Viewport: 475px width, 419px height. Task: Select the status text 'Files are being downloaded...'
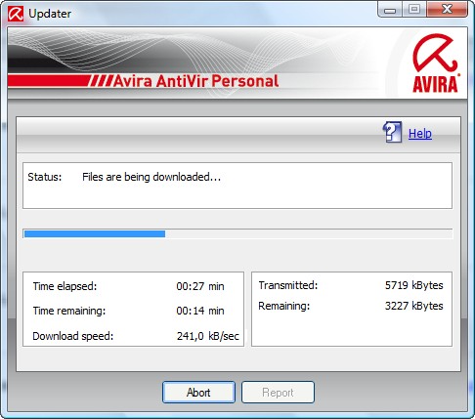click(x=151, y=177)
